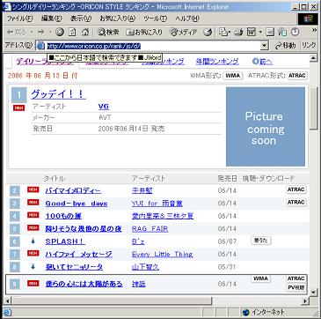Click the Picture coming soon placeholder image
Image resolution: width=321 pixels, height=319 pixels.
266,127
